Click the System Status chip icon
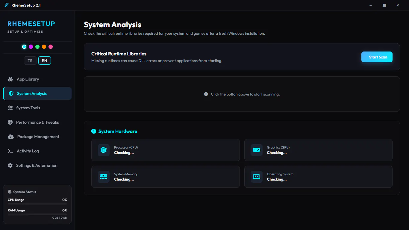This screenshot has height=230, width=409. click(x=10, y=192)
